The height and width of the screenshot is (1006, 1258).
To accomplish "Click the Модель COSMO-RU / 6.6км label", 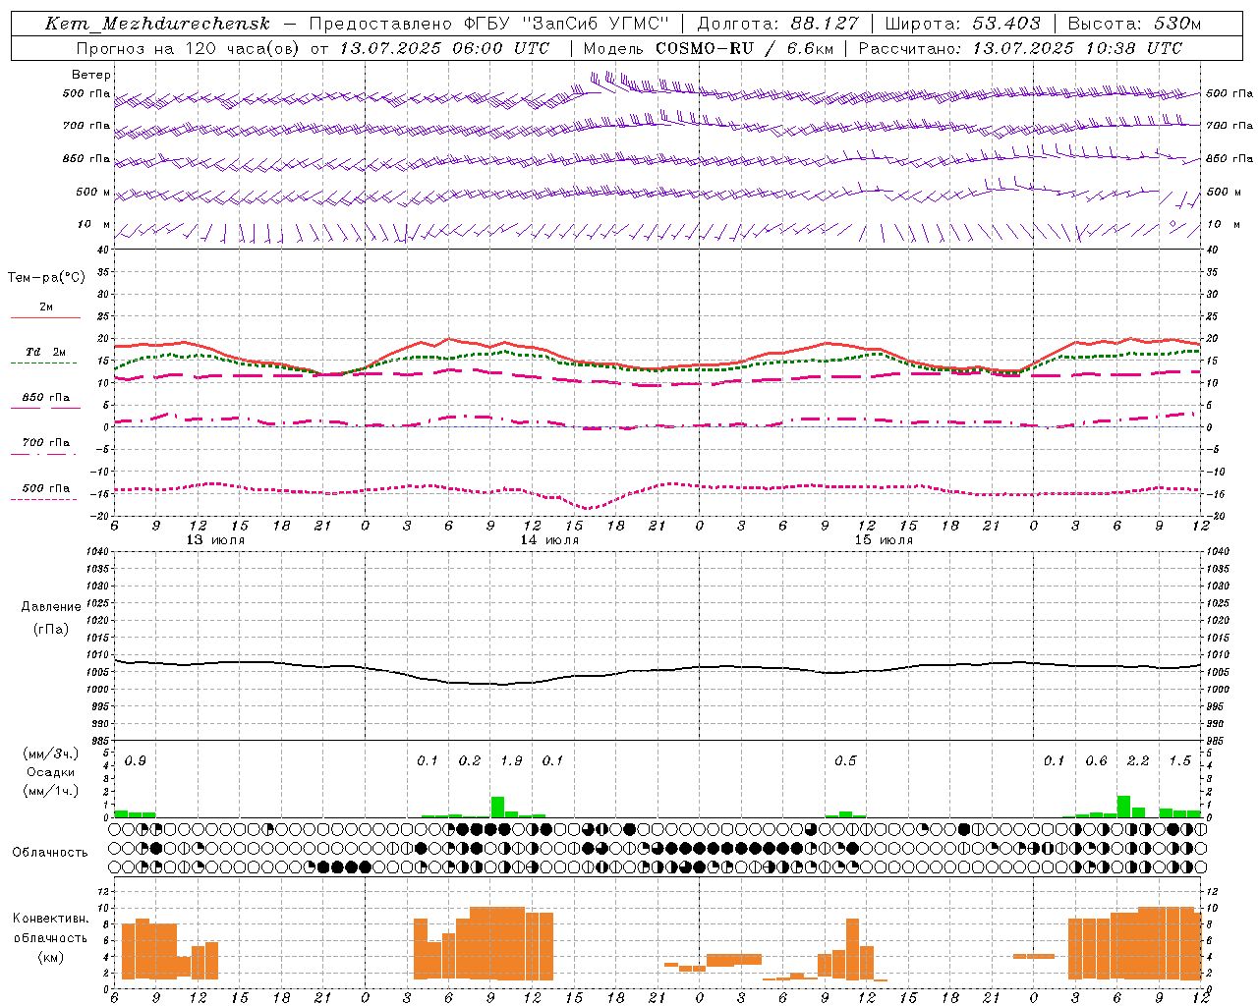I will [708, 48].
